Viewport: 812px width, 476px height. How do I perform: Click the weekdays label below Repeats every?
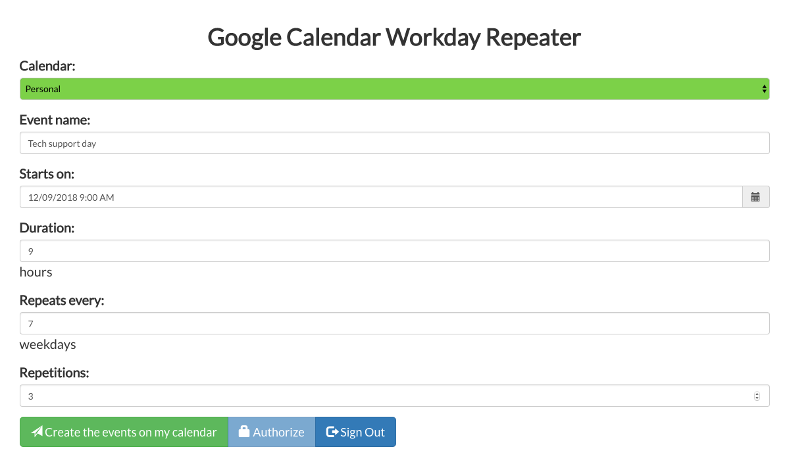(47, 344)
